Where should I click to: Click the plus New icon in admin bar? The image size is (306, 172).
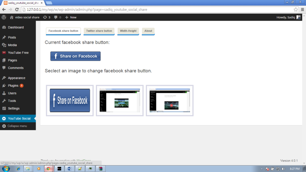[67, 17]
